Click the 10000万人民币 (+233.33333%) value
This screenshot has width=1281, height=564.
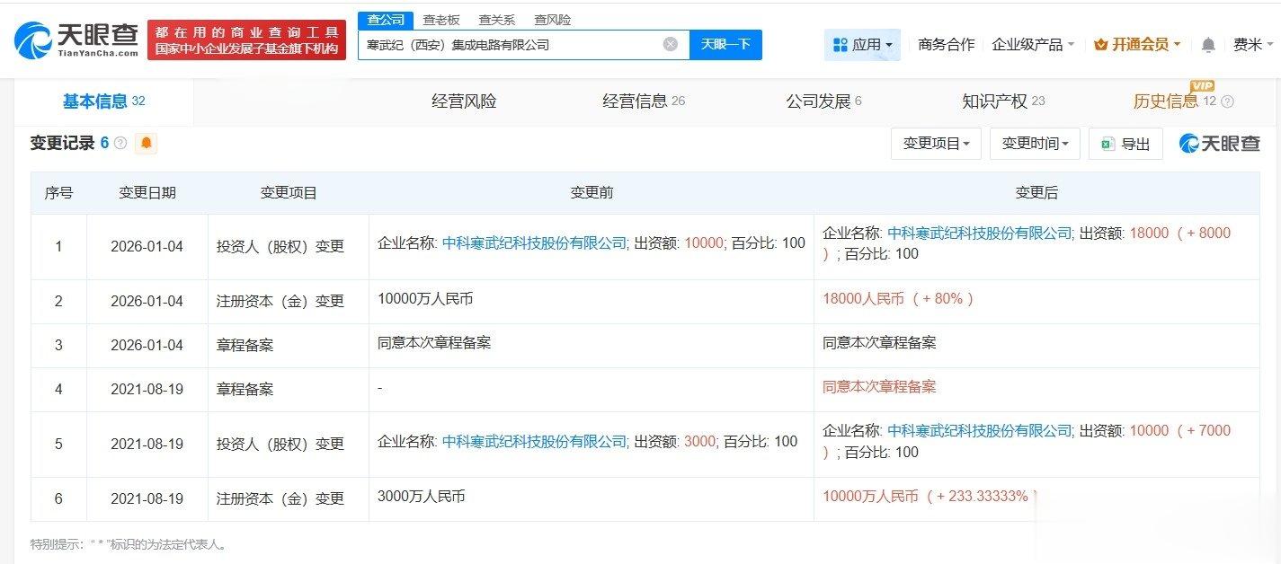click(x=930, y=496)
